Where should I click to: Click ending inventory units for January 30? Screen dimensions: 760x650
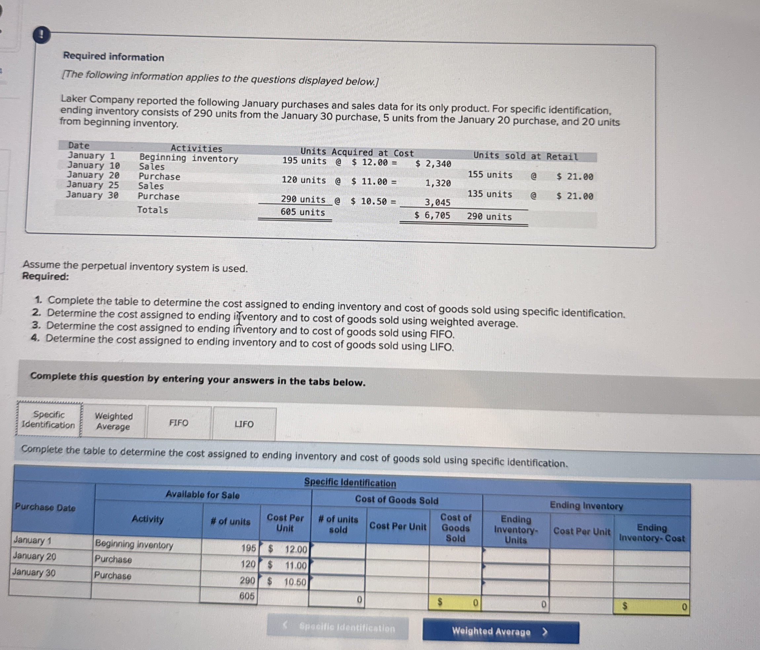515,588
